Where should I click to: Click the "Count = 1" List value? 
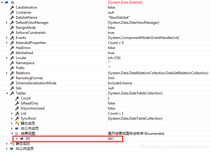pos(116,113)
